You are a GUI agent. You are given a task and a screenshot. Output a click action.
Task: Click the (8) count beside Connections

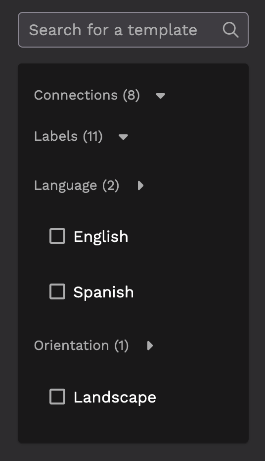pos(132,95)
